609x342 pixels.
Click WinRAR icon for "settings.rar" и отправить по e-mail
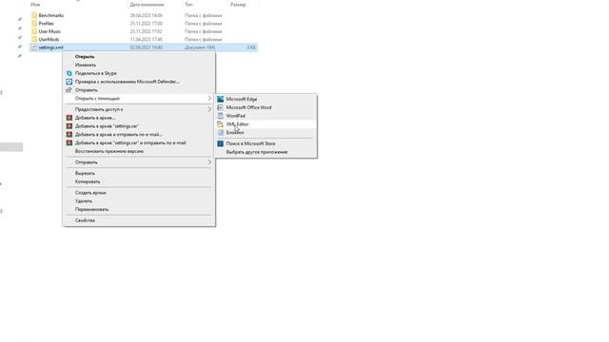pyautogui.click(x=69, y=142)
